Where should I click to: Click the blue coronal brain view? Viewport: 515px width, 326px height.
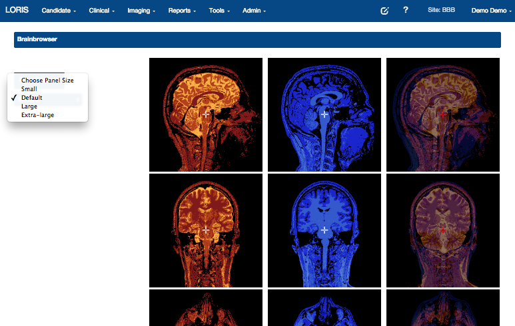pos(324,230)
